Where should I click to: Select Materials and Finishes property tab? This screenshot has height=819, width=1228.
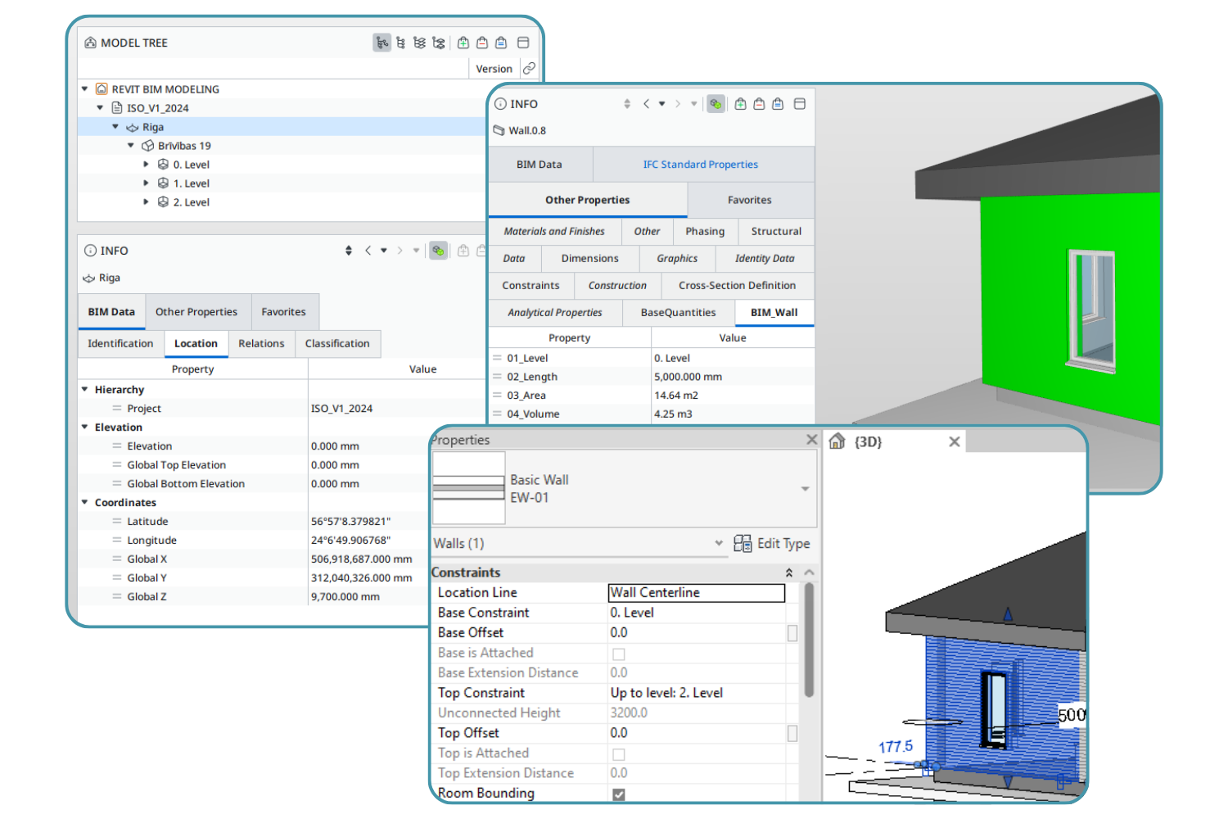pos(554,232)
